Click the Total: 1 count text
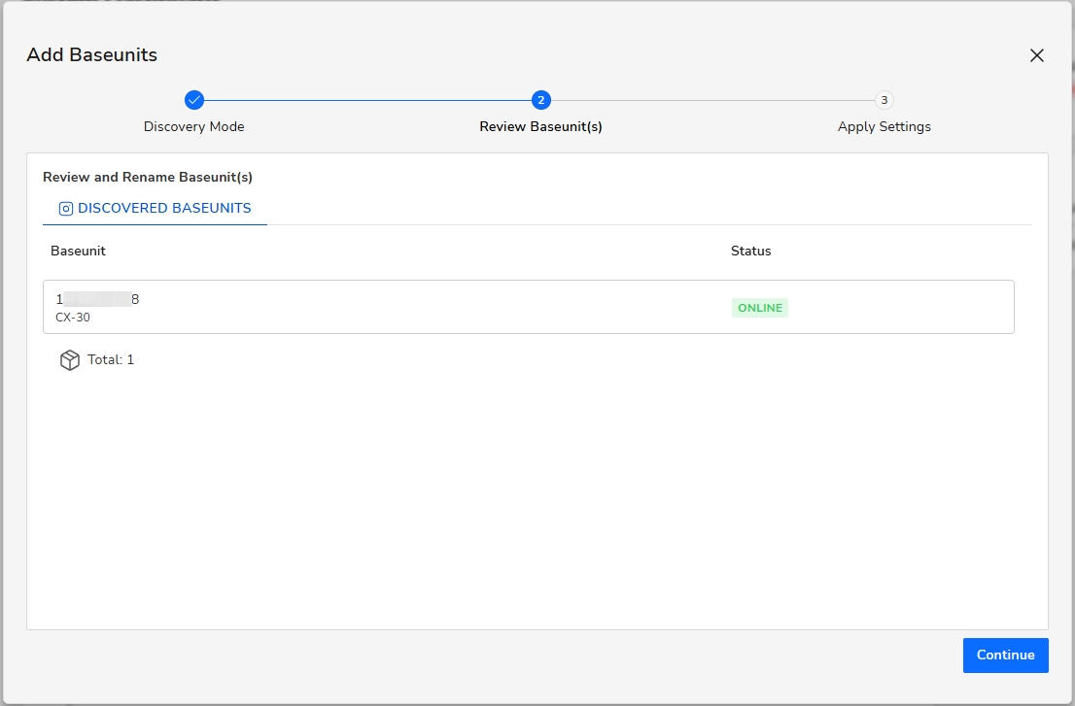Image resolution: width=1075 pixels, height=706 pixels. pyautogui.click(x=111, y=359)
